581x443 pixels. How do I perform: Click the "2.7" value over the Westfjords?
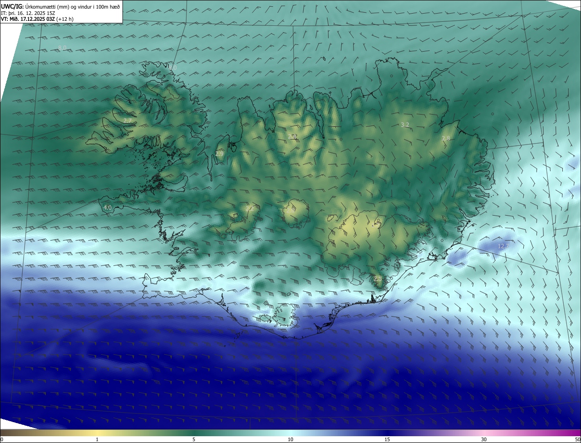[128, 121]
